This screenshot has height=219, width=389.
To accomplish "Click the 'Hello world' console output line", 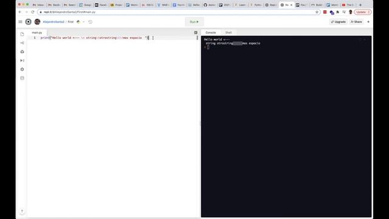I will pos(217,40).
